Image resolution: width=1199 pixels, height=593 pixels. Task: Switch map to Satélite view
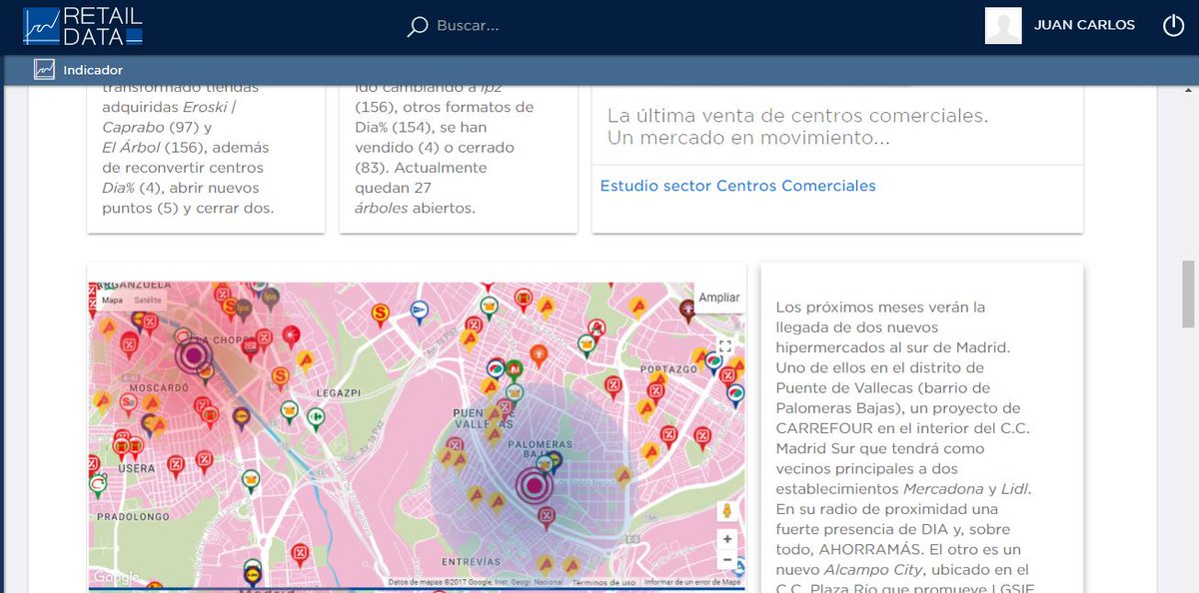coord(148,298)
